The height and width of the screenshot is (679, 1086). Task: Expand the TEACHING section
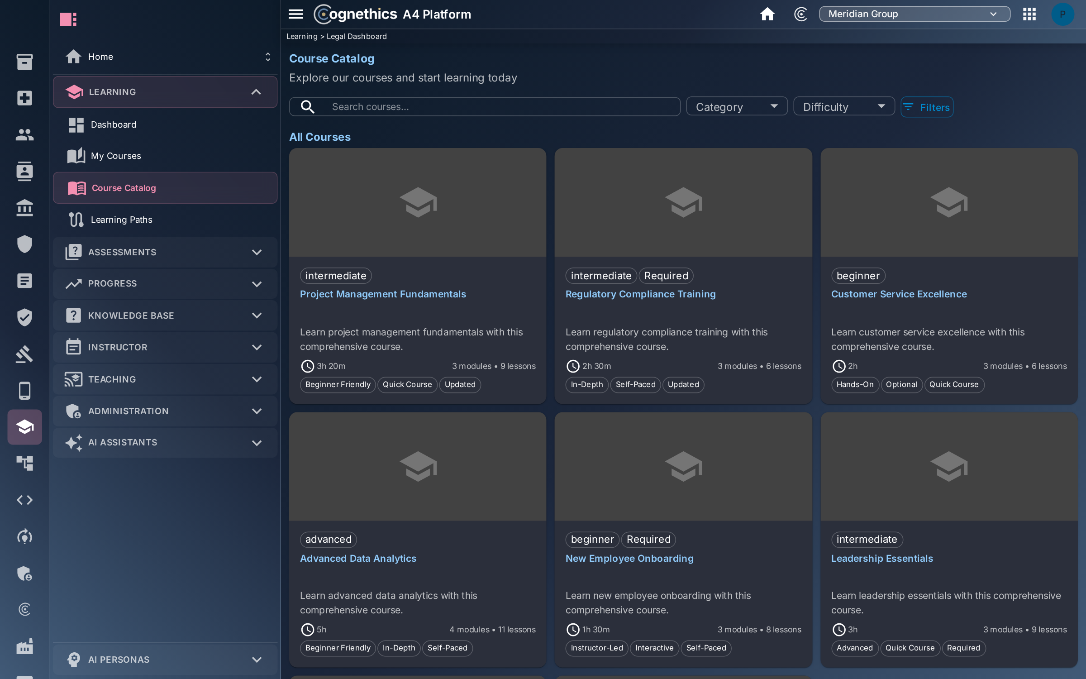point(165,379)
